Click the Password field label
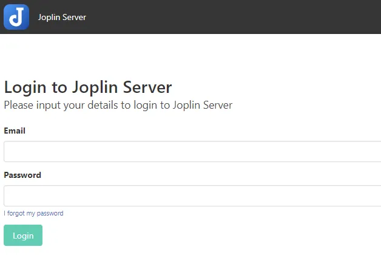This screenshot has height=255, width=381. [x=22, y=175]
